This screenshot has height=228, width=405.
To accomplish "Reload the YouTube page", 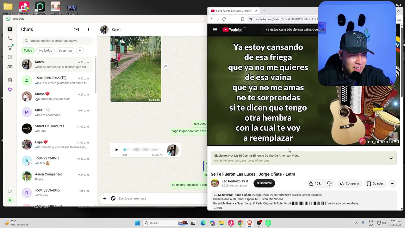I will [x=224, y=19].
